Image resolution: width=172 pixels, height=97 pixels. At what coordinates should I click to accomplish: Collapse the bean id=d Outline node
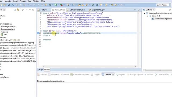click(x=147, y=16)
